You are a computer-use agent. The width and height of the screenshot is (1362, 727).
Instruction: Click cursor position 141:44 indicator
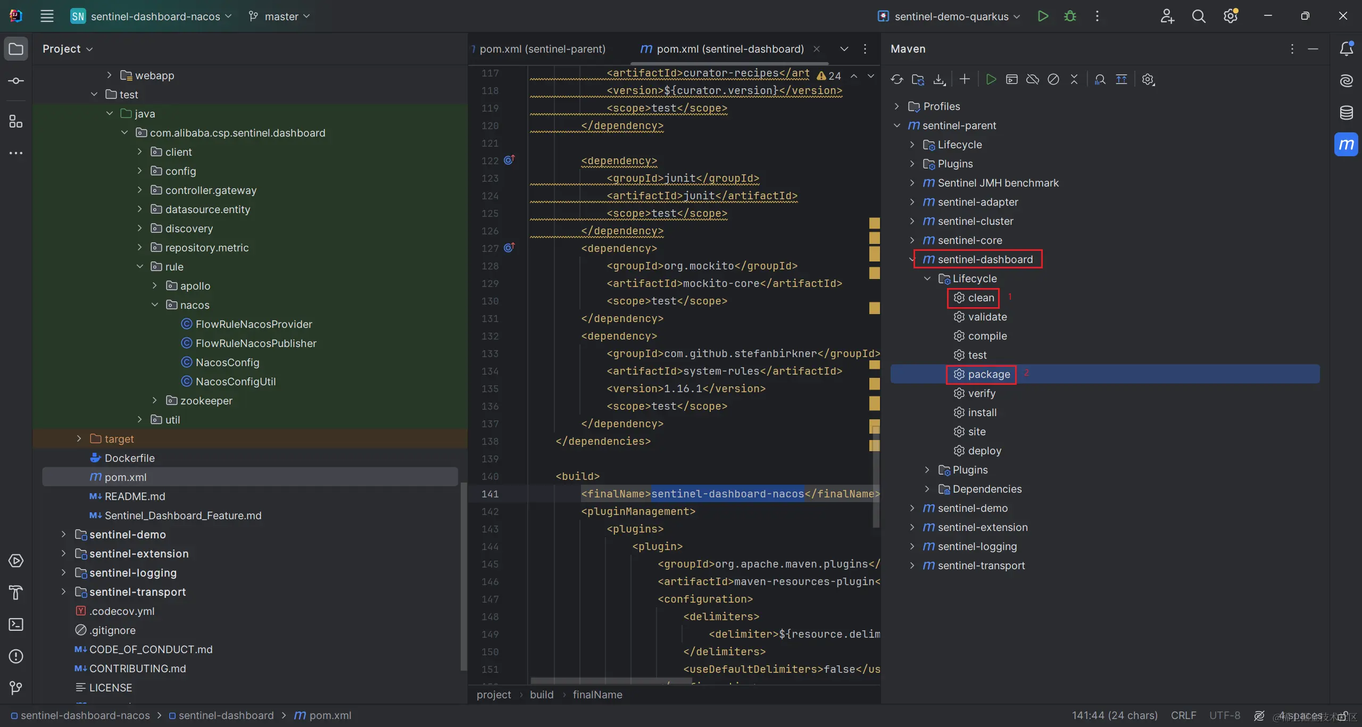[1115, 715]
